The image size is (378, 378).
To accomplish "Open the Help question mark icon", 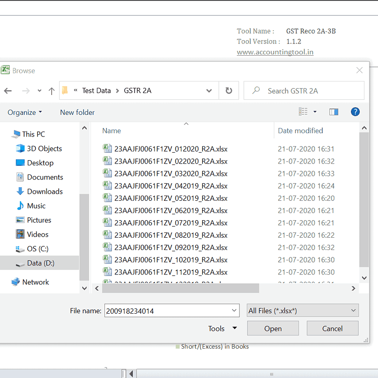I will point(355,112).
